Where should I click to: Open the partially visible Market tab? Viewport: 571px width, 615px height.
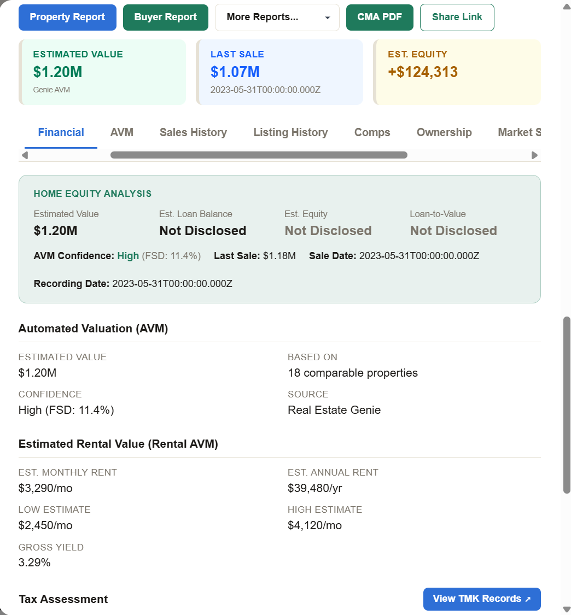pos(519,133)
